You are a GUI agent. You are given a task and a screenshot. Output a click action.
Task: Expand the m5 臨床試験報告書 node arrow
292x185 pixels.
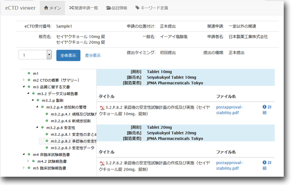(x=24, y=168)
